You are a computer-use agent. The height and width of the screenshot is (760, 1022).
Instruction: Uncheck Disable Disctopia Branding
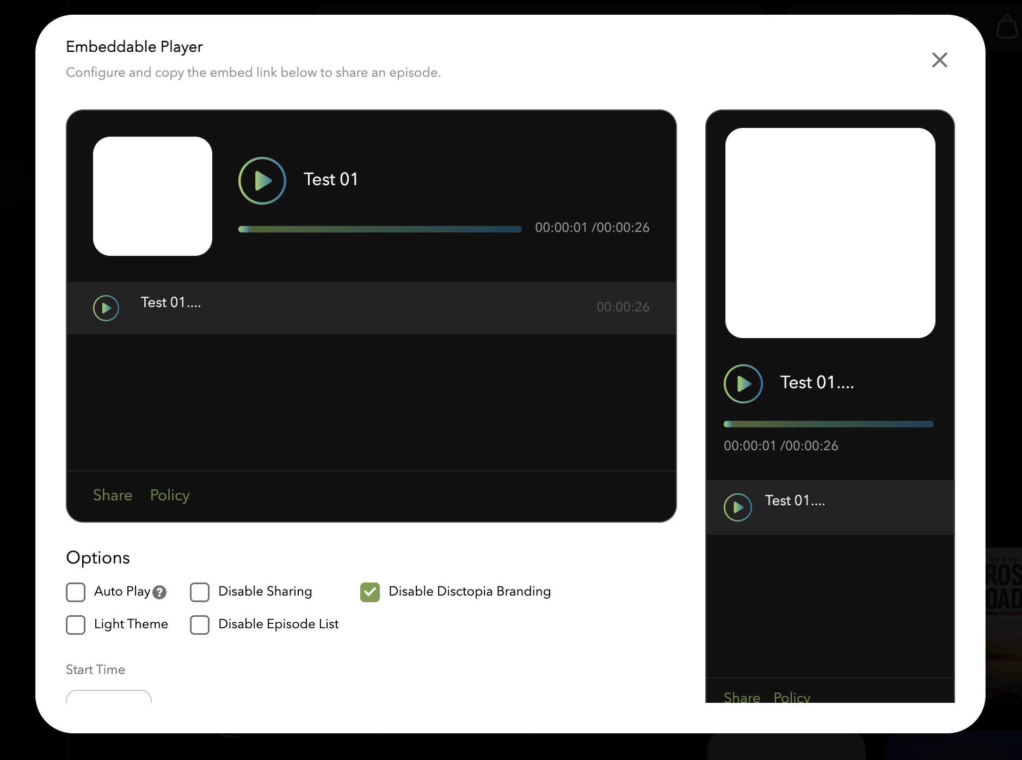point(370,592)
